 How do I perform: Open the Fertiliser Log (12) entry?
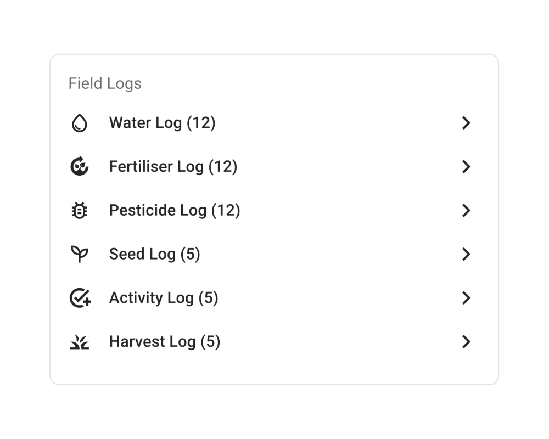click(x=274, y=167)
